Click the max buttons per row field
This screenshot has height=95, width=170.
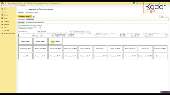coord(38,28)
